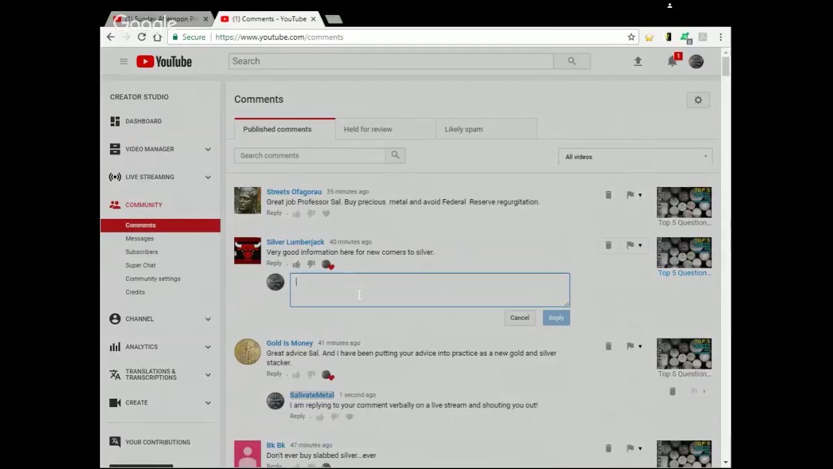Focus the YouTube search box
The height and width of the screenshot is (469, 833).
pos(391,61)
